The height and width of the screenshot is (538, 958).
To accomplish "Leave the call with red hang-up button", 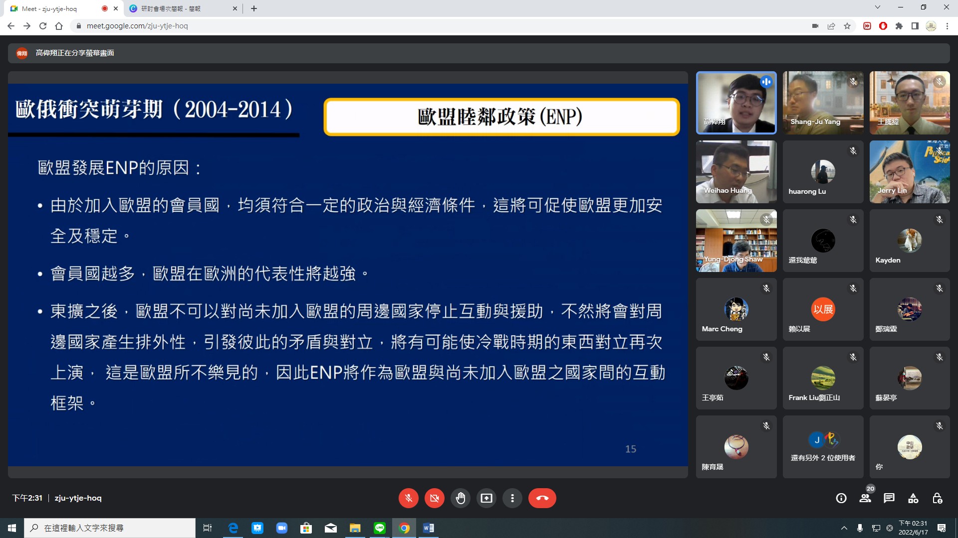I will click(542, 498).
